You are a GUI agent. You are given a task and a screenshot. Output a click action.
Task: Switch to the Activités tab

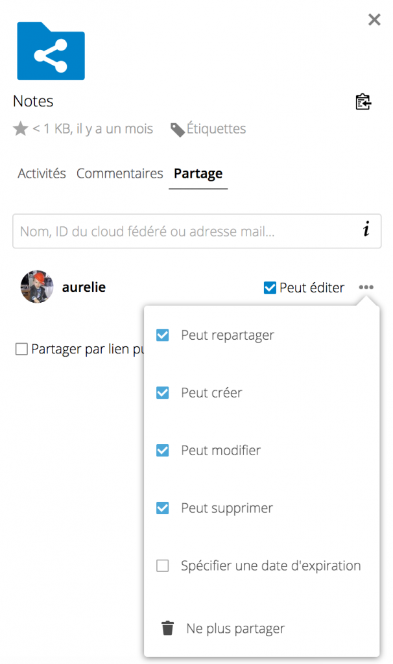point(41,173)
